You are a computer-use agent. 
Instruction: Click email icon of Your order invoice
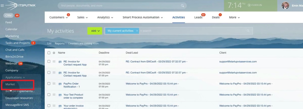(60, 106)
